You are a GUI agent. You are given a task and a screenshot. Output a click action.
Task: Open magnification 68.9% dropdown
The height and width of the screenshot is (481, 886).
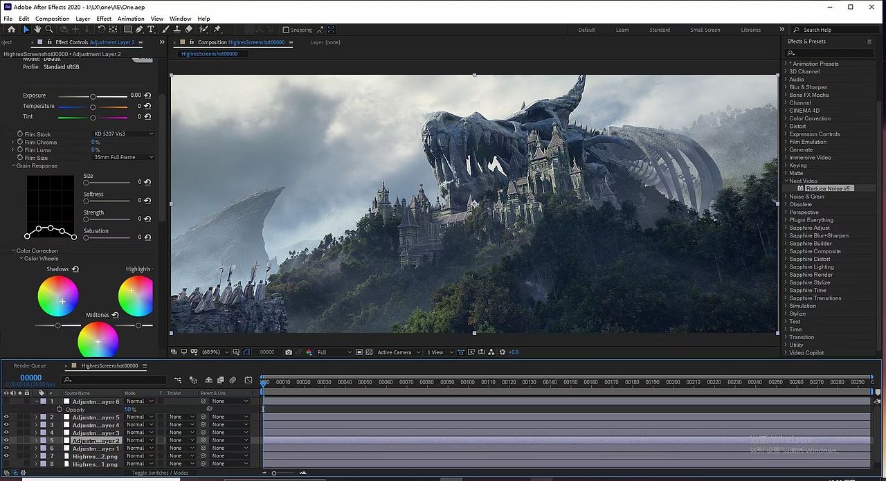215,352
